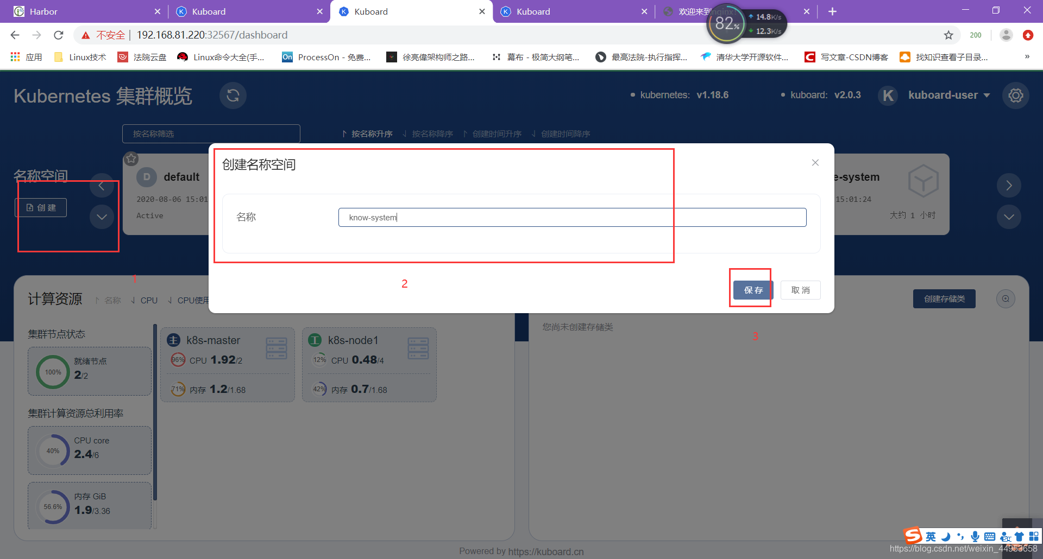This screenshot has height=559, width=1043.
Task: Bookmark this page with the star icon
Action: pos(948,35)
